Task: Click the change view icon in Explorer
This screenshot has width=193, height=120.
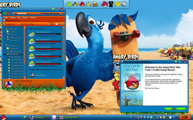Action: click(49, 24)
